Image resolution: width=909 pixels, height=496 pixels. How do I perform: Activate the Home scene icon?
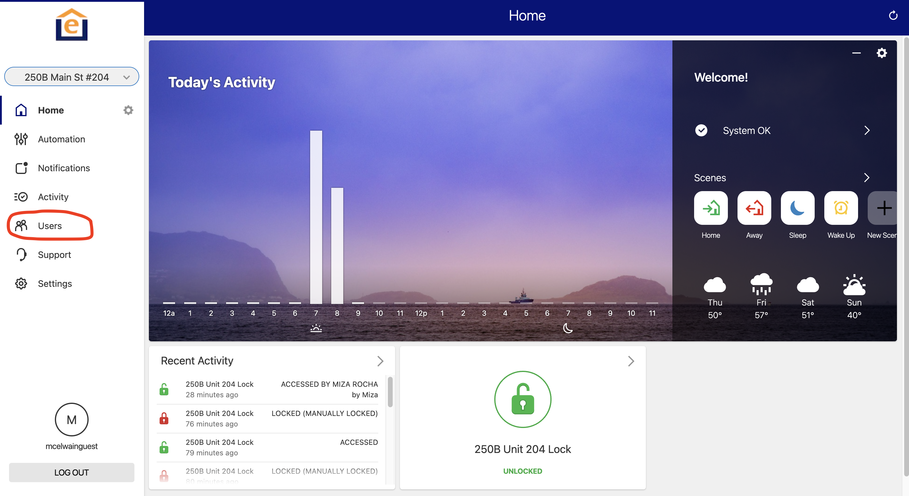pyautogui.click(x=711, y=208)
